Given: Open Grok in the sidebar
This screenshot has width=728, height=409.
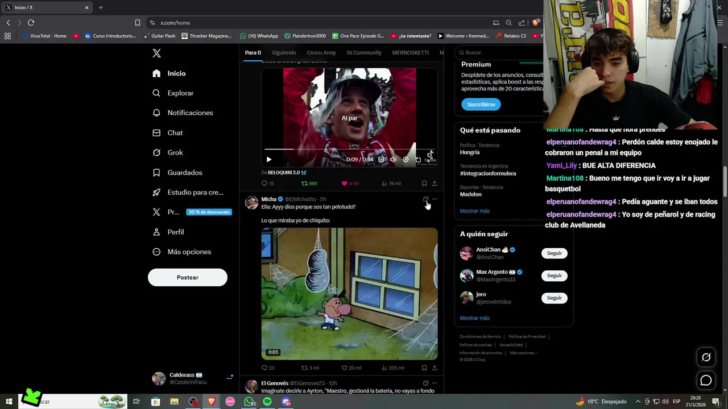Looking at the screenshot, I should [168, 153].
